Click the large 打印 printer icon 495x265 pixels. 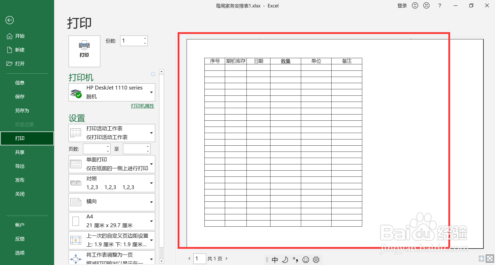click(84, 51)
